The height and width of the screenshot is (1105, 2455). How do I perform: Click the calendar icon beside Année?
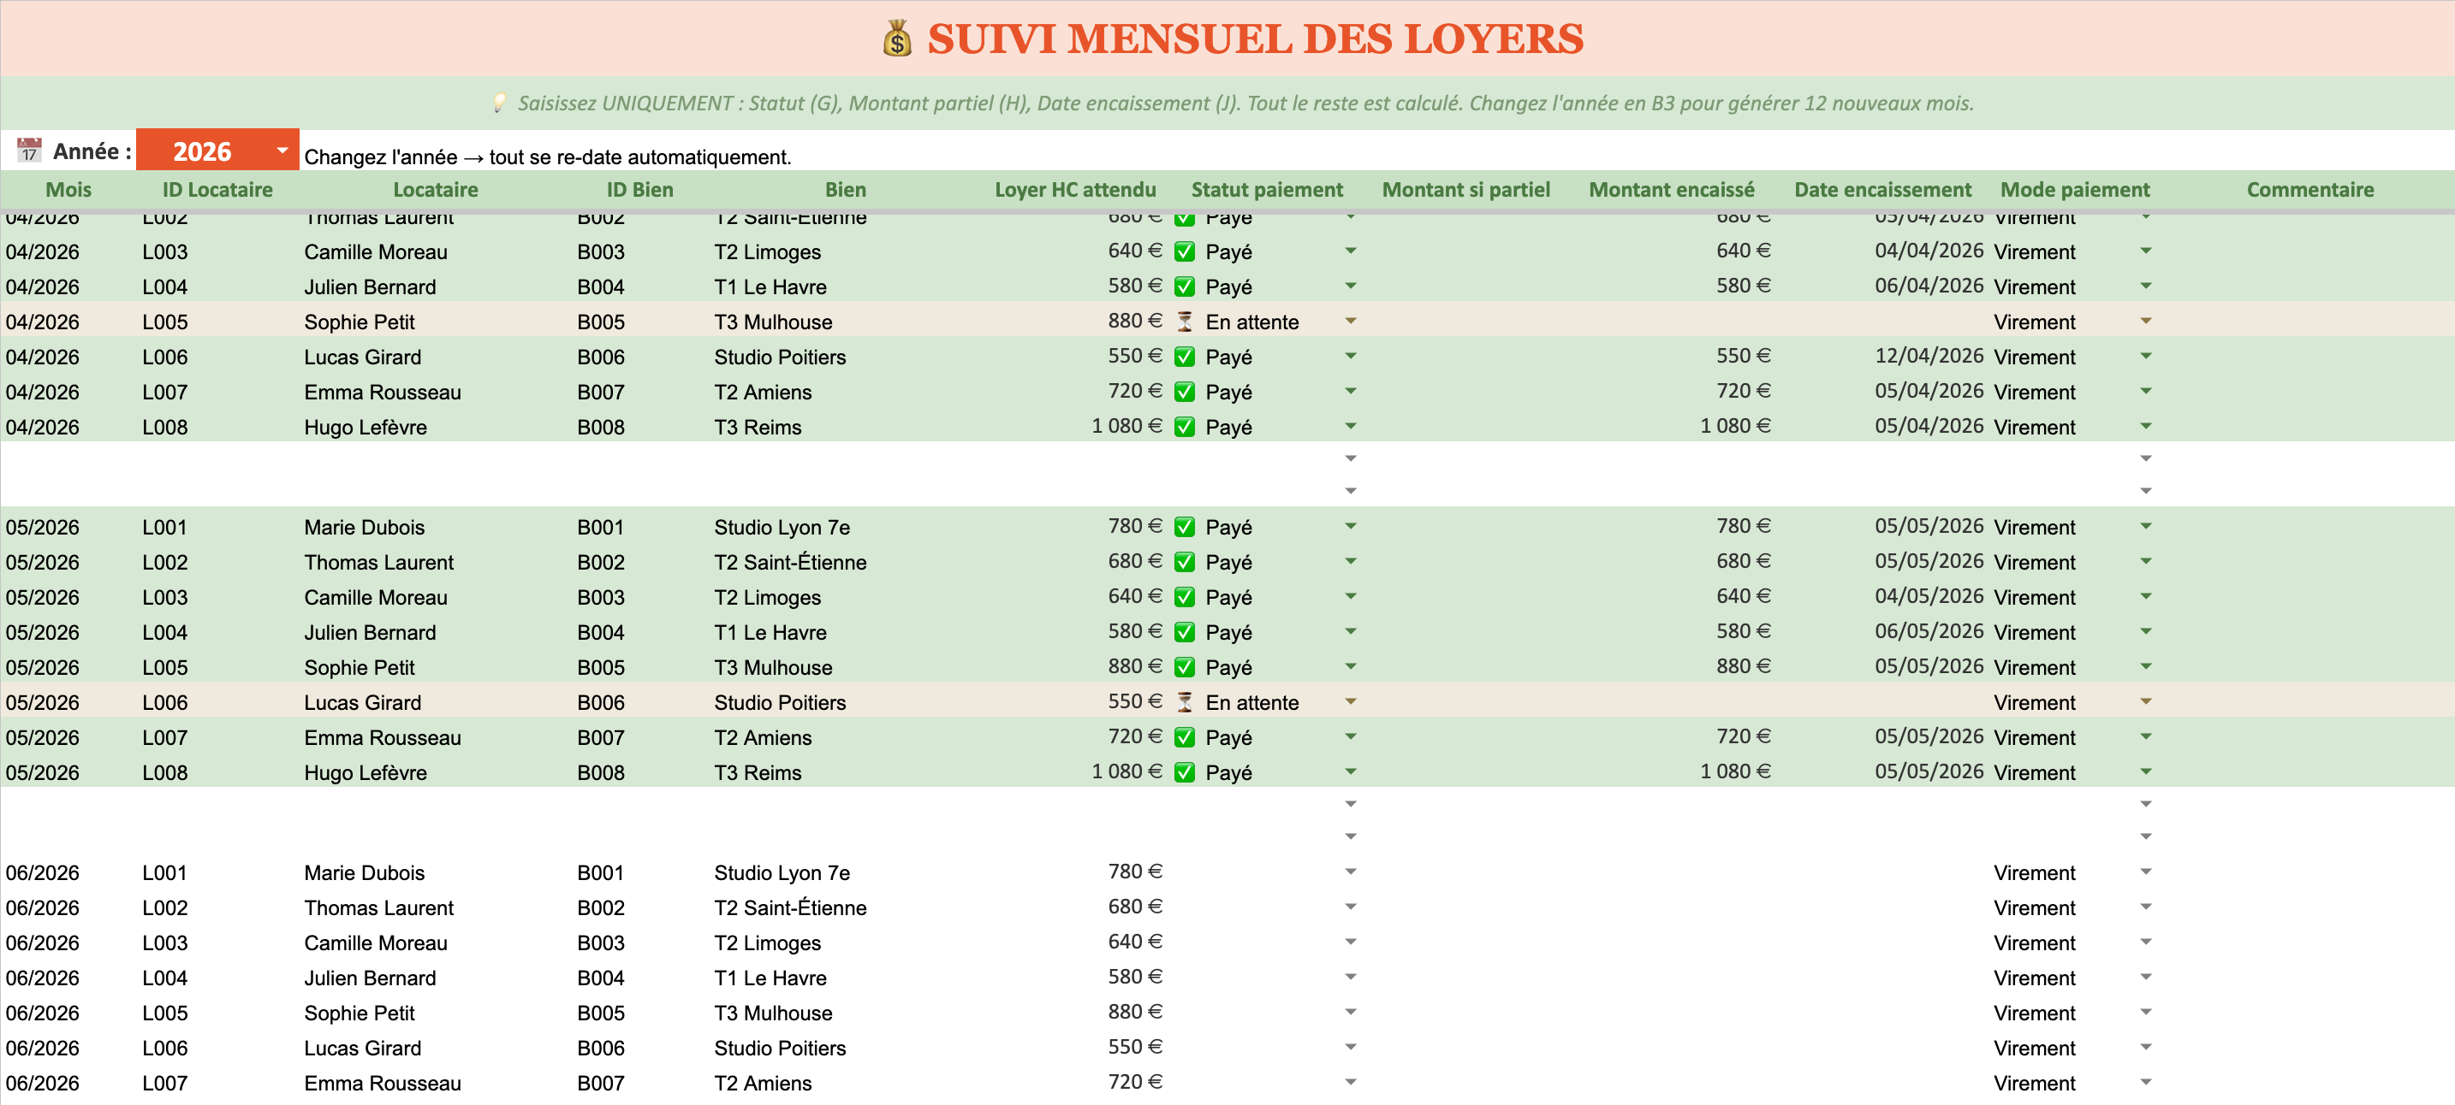point(30,151)
